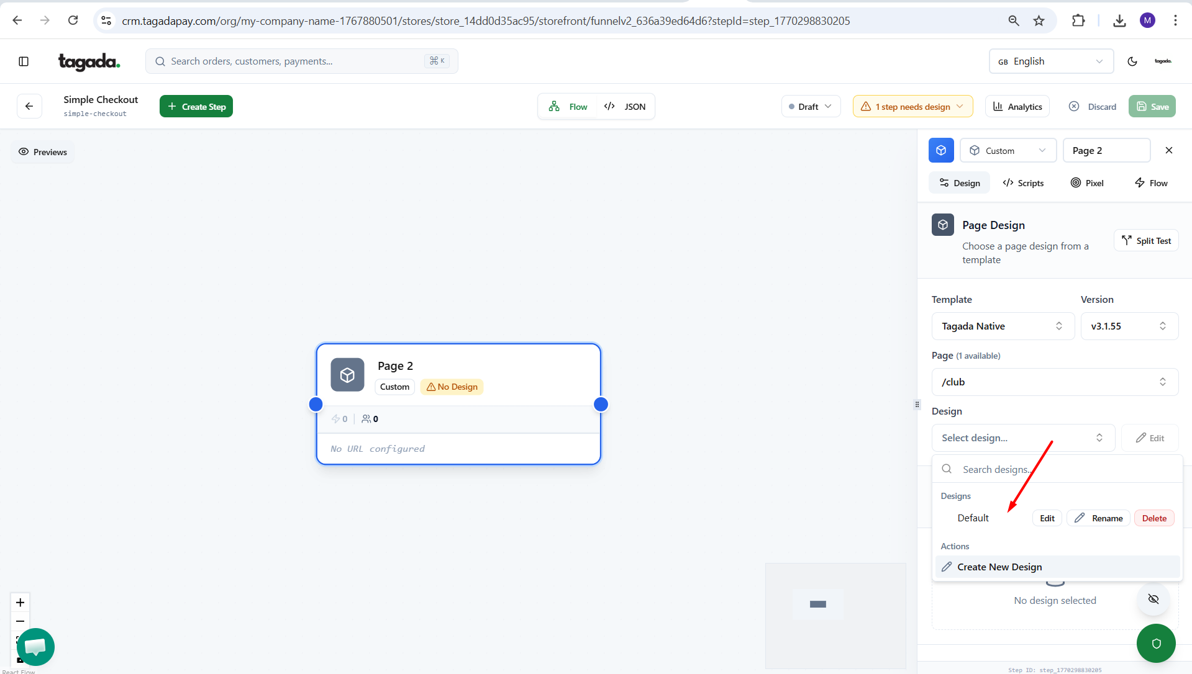
Task: Open the Tagada Native template dropdown
Action: pos(1002,326)
